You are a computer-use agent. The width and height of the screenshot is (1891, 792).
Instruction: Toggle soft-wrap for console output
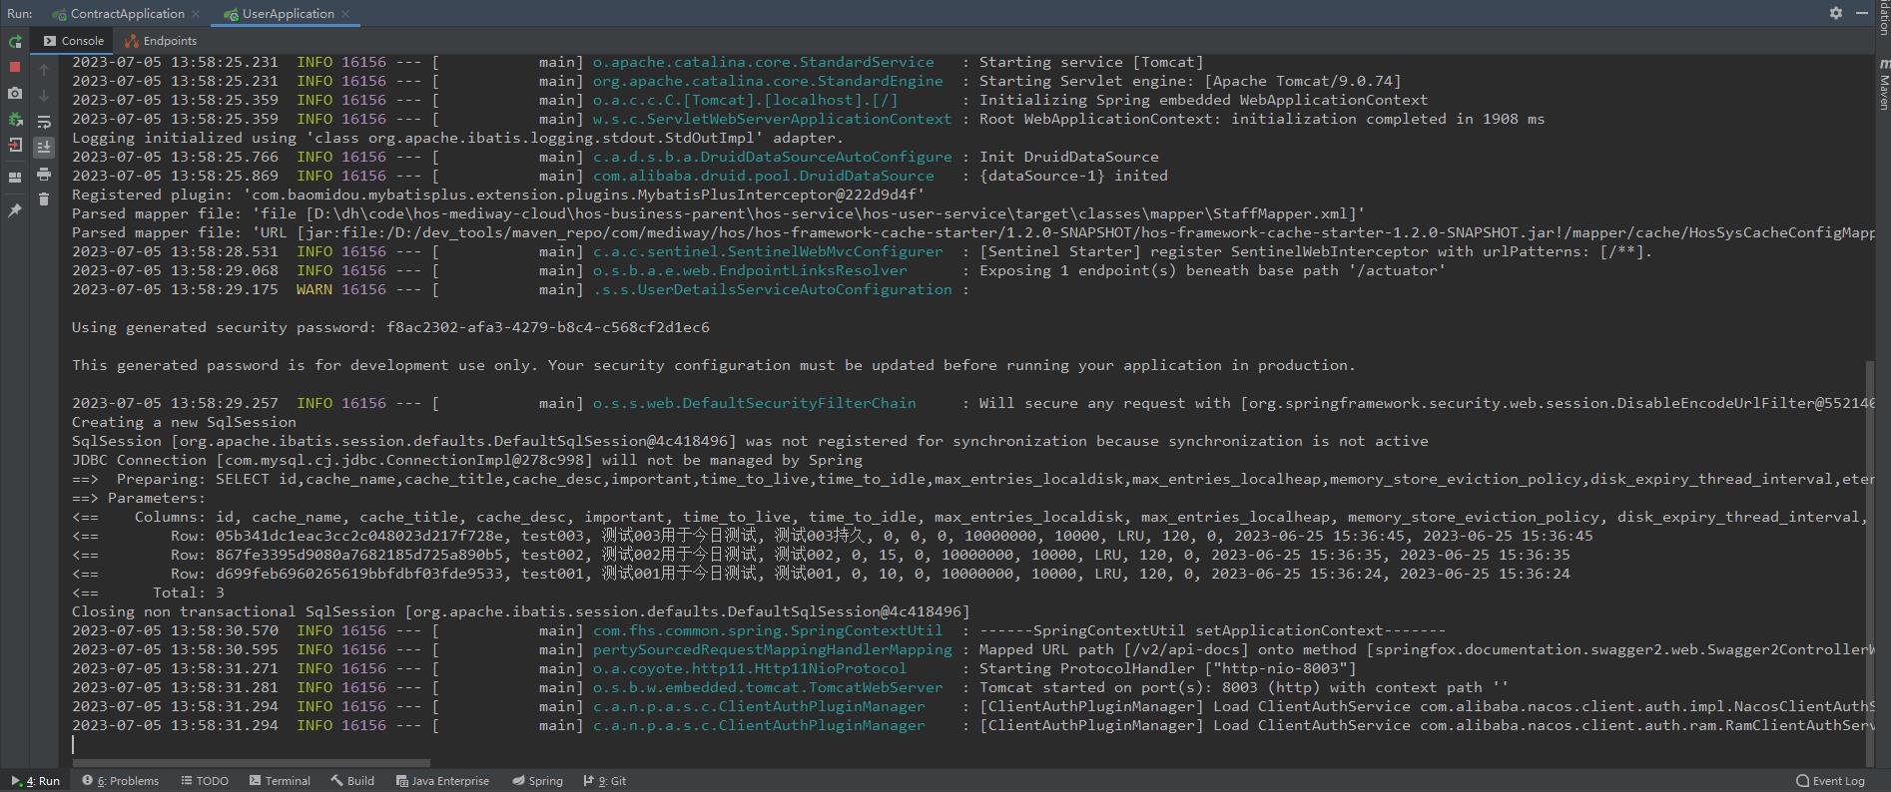pyautogui.click(x=44, y=122)
